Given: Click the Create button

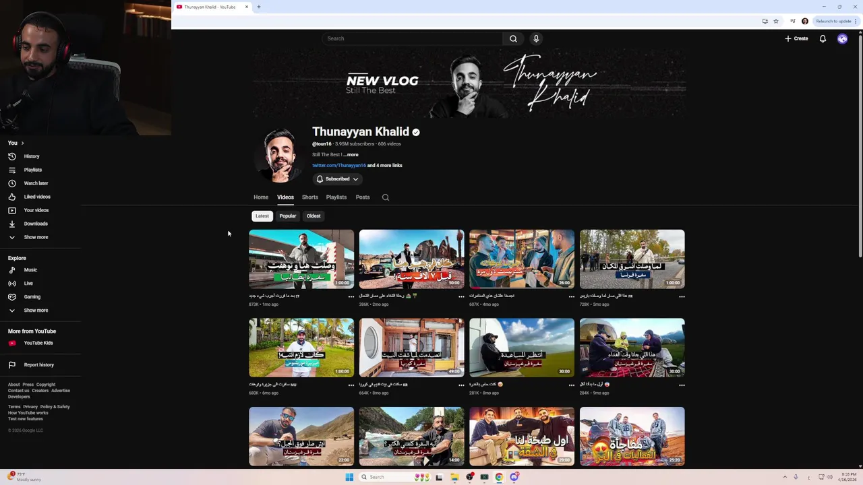Looking at the screenshot, I should tap(796, 38).
